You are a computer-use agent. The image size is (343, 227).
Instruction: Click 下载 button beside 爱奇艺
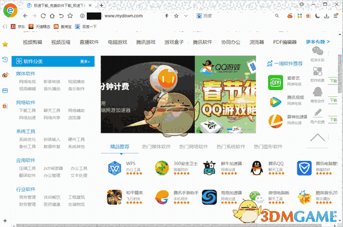(333, 81)
